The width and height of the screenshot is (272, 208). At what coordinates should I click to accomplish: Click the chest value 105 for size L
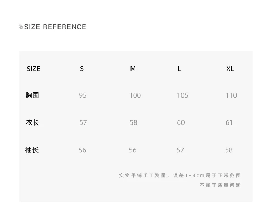[x=182, y=96]
